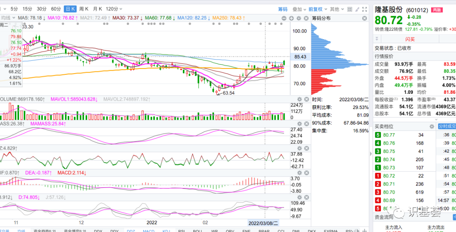Select the 2022/03/08/二 date marker
This screenshot has width=456, height=232.
[x=263, y=223]
